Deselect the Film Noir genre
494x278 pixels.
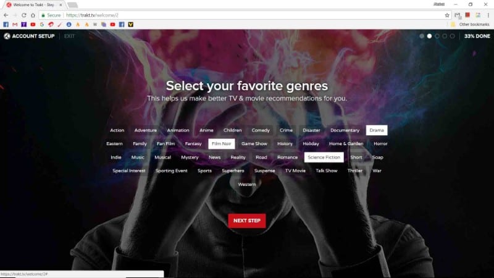(x=221, y=144)
